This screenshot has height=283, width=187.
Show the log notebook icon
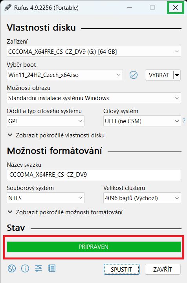[x=52, y=268]
